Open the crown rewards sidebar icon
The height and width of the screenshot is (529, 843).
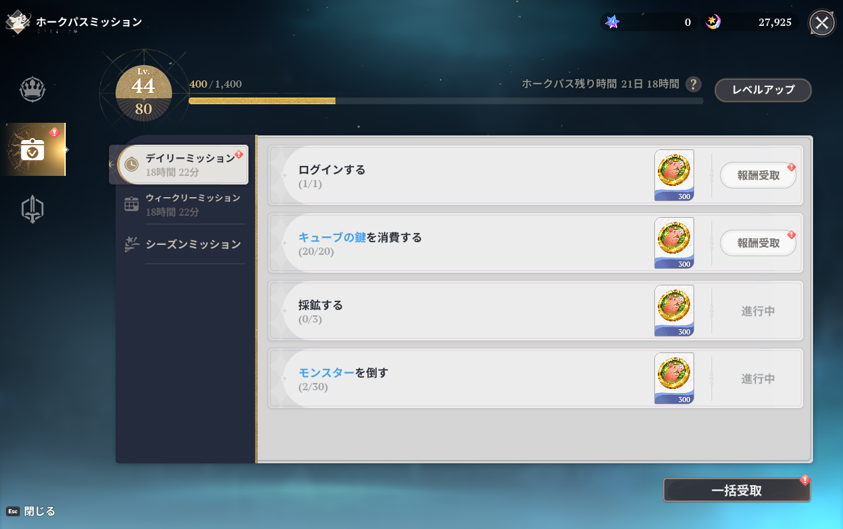pos(32,90)
